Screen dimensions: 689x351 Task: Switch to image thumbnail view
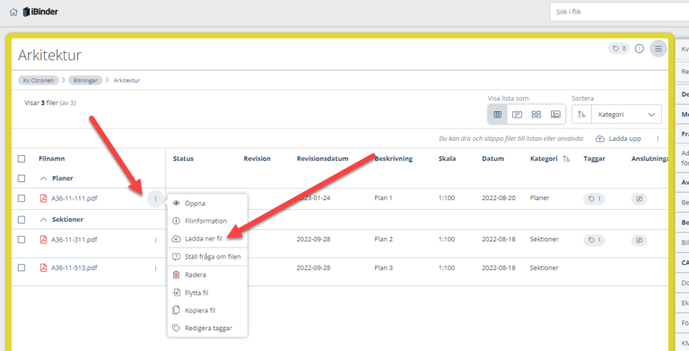(x=555, y=114)
